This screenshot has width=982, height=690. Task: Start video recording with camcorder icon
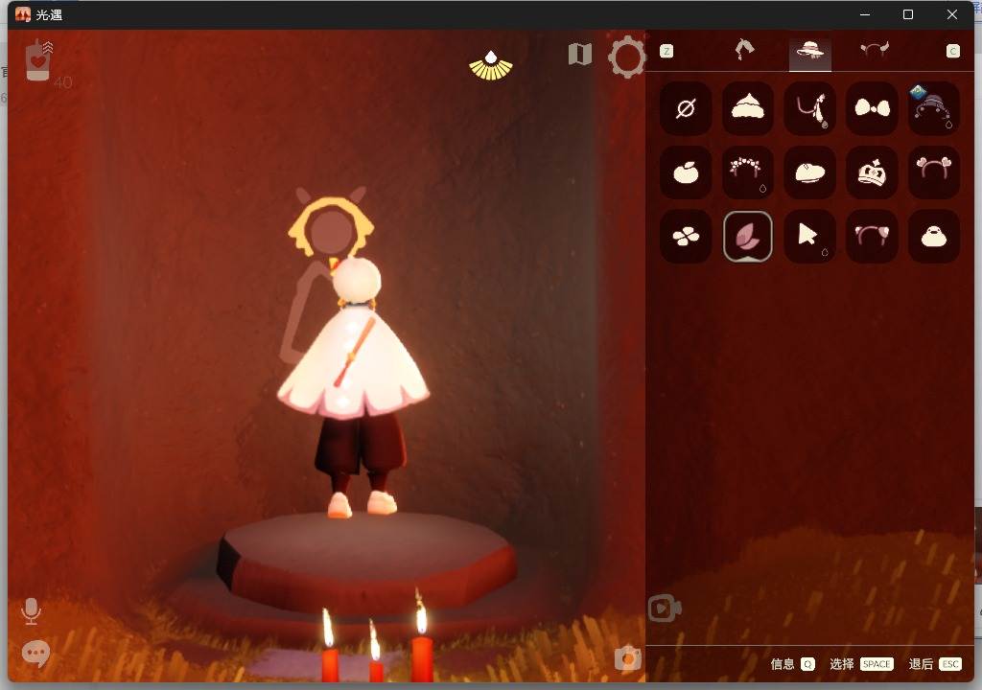click(x=665, y=608)
